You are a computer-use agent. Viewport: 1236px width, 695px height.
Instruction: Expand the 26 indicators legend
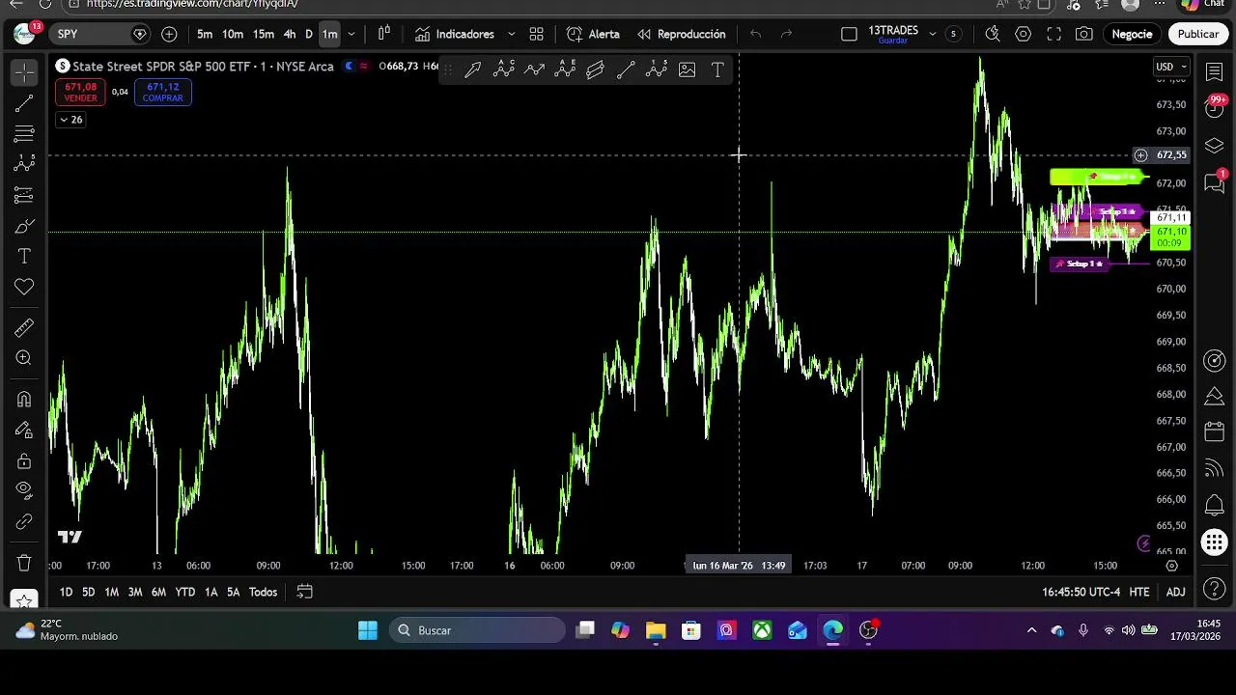71,120
